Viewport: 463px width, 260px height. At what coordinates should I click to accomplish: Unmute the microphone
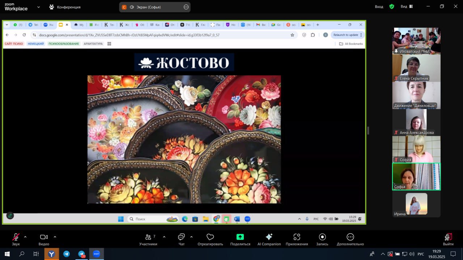point(16,237)
